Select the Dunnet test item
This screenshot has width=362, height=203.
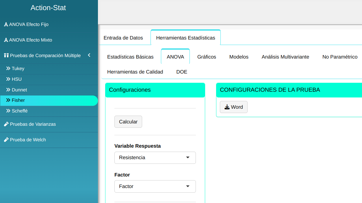pyautogui.click(x=19, y=90)
